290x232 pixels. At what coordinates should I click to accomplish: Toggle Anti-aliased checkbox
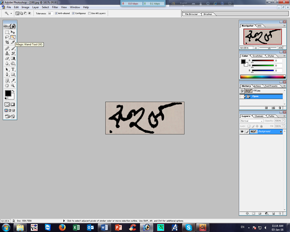(x=56, y=13)
